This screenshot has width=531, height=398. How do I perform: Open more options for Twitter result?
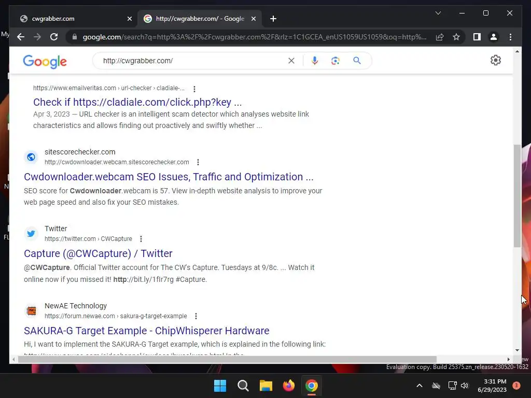tap(141, 239)
